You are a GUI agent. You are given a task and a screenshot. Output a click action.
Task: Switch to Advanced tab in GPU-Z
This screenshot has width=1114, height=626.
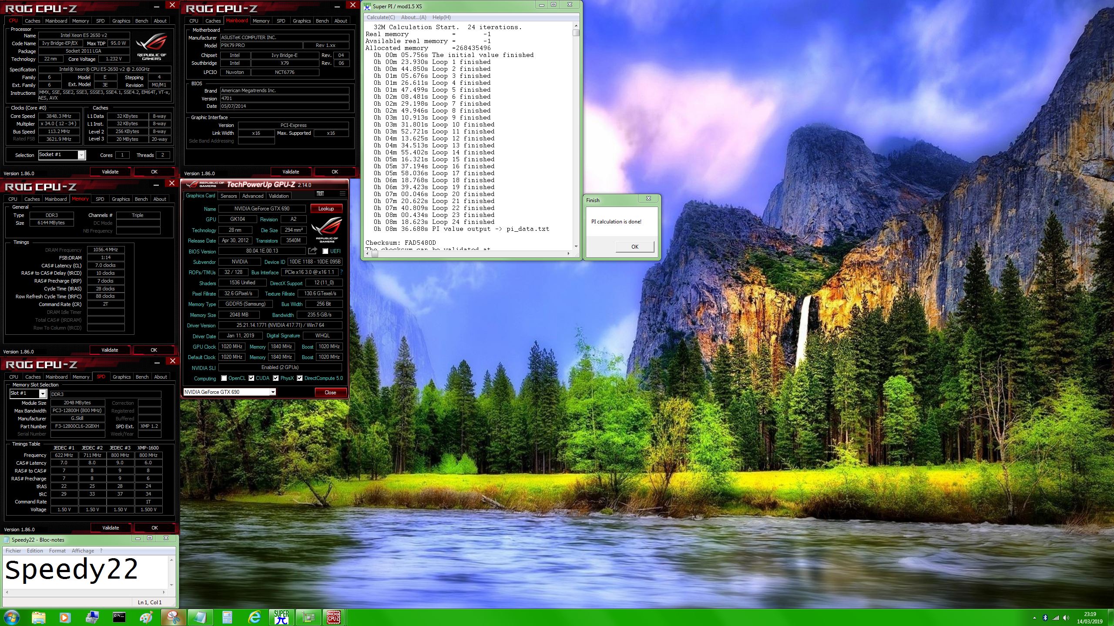point(252,196)
